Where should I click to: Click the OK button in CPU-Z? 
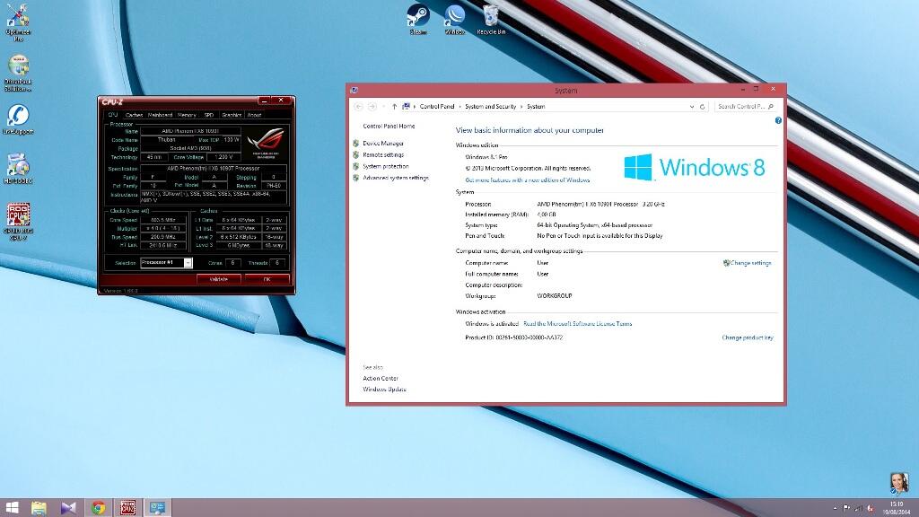point(267,280)
